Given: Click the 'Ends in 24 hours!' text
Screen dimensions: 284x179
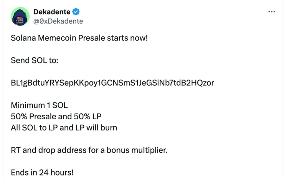Looking at the screenshot, I should (42, 172).
